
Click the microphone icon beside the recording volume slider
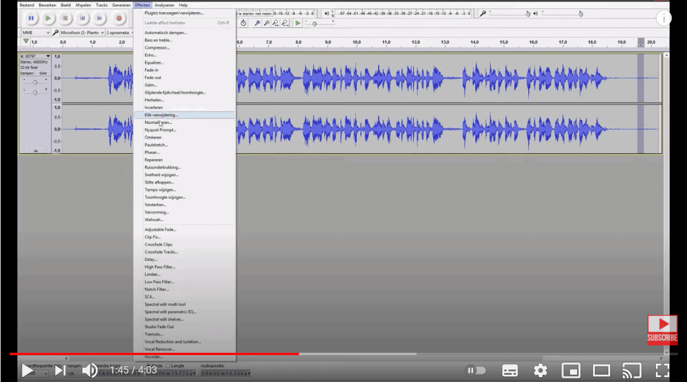click(483, 13)
